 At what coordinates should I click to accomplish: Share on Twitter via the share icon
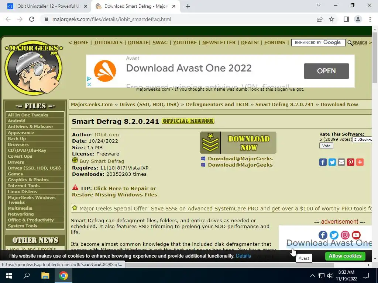332,162
